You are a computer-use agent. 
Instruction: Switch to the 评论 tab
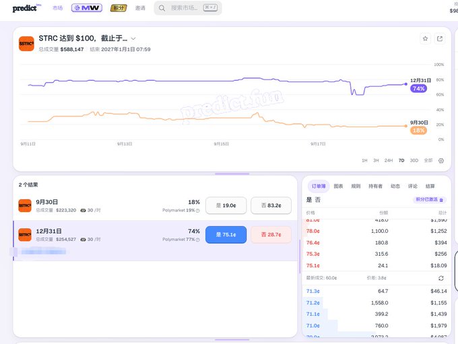click(x=413, y=186)
